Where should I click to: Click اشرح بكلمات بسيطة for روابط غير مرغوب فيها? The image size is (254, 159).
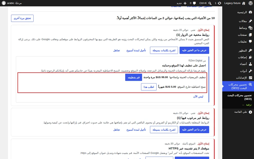[164, 130]
